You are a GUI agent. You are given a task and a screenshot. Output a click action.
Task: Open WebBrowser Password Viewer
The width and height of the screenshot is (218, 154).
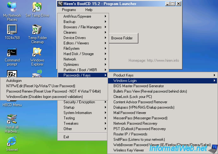pos(162,145)
